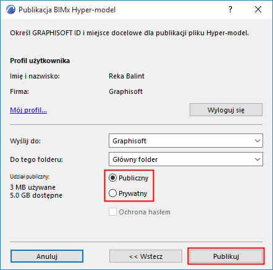Click the Firma value Graphisoft
The width and height of the screenshot is (273, 270).
[125, 91]
